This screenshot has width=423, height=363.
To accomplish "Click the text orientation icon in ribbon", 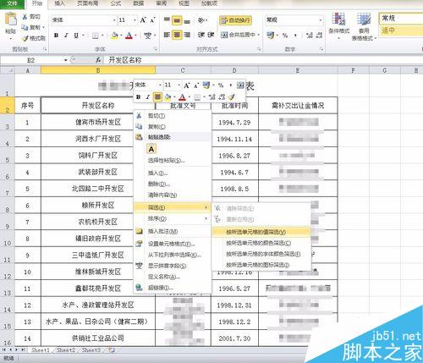I will coord(201,20).
